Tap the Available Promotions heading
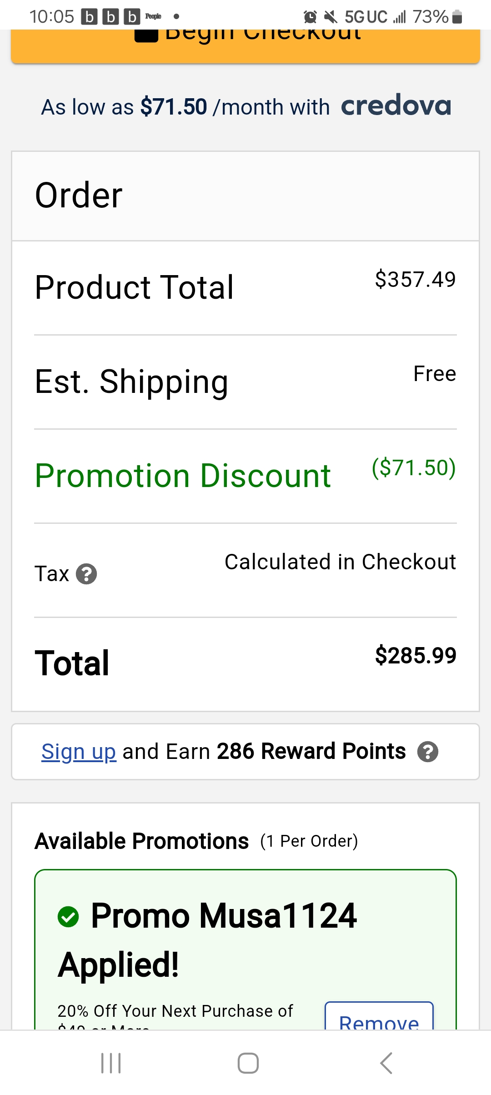 (x=142, y=841)
